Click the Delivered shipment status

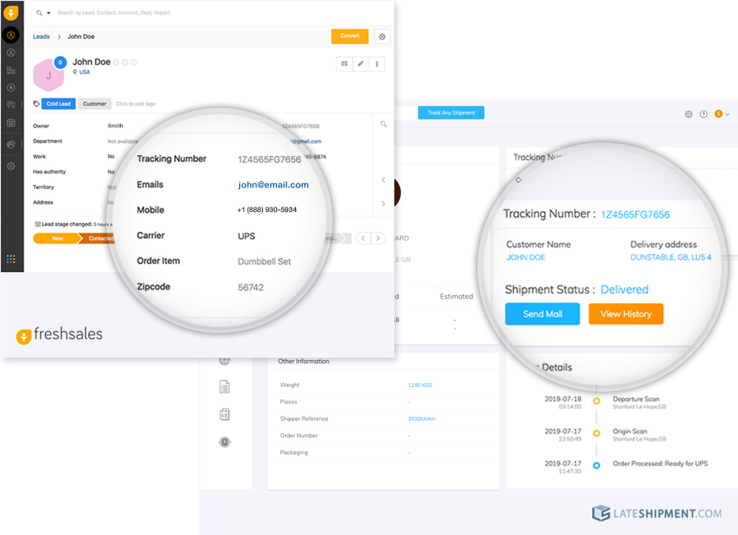pos(625,290)
